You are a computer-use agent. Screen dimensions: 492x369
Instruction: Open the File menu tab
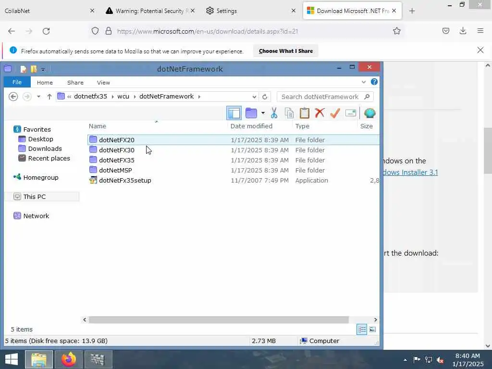pos(17,82)
